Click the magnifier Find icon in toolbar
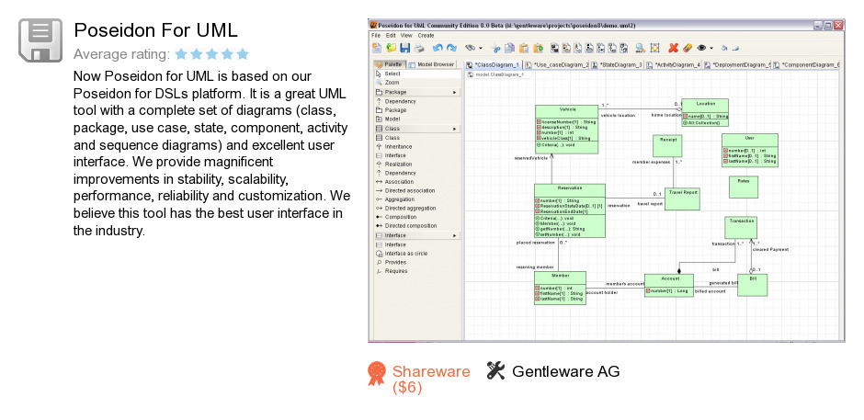Image resolution: width=864 pixels, height=420 pixels. point(641,48)
